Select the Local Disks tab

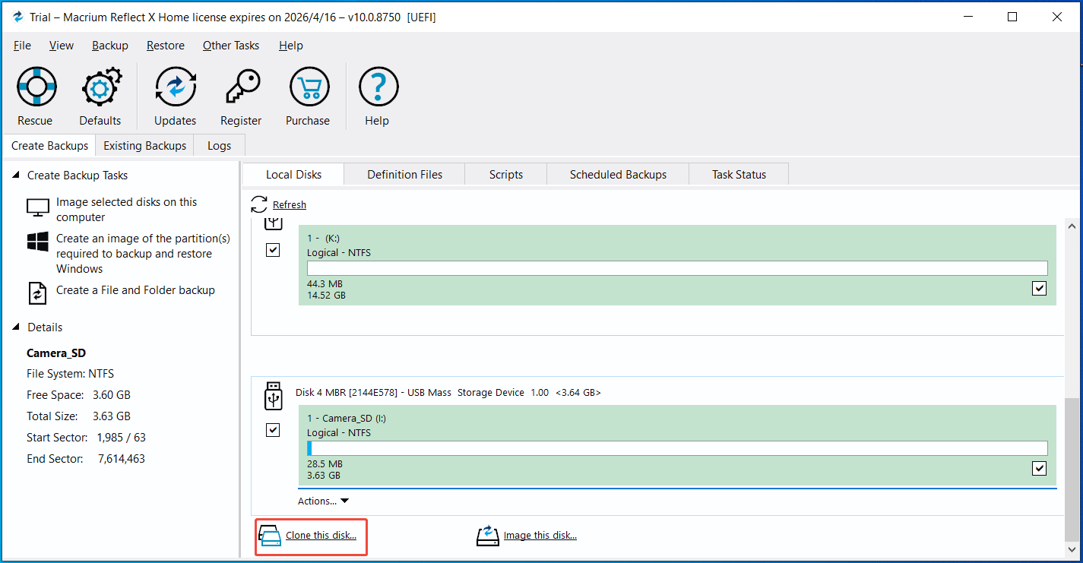(294, 175)
